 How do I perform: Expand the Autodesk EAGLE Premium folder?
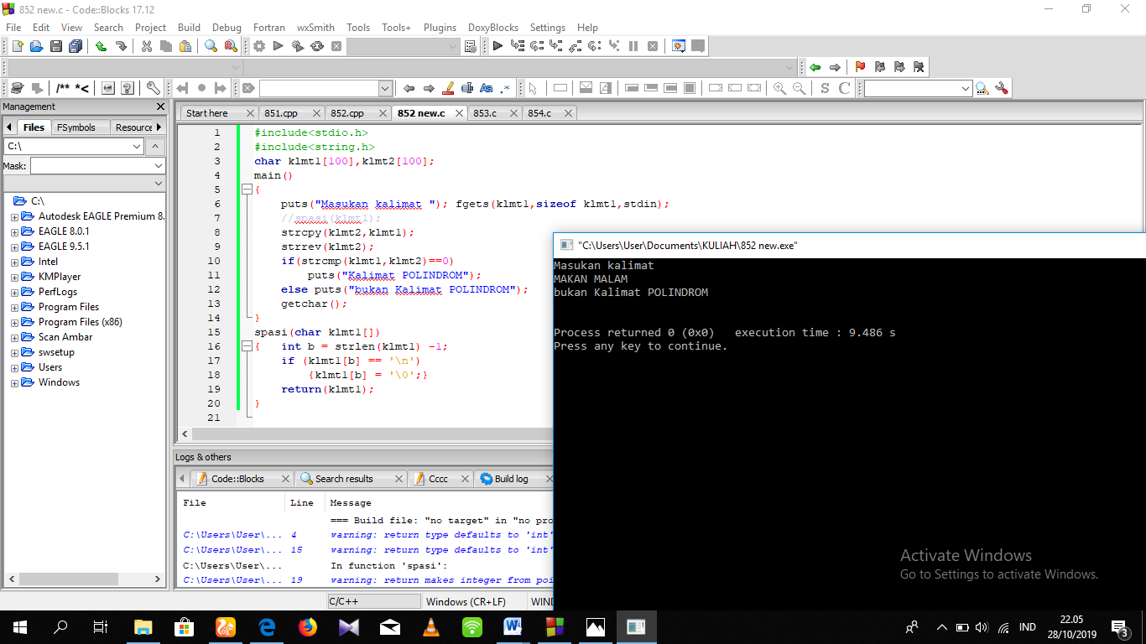pos(14,216)
